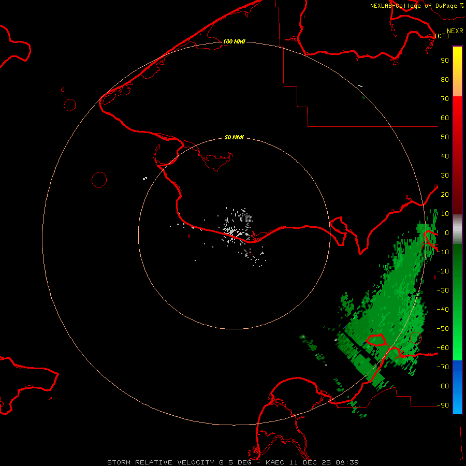Select the 20 value on velocity scale

click(x=445, y=194)
